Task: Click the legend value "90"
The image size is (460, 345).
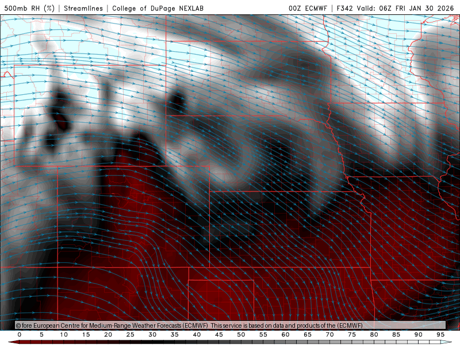Action: pyautogui.click(x=418, y=335)
